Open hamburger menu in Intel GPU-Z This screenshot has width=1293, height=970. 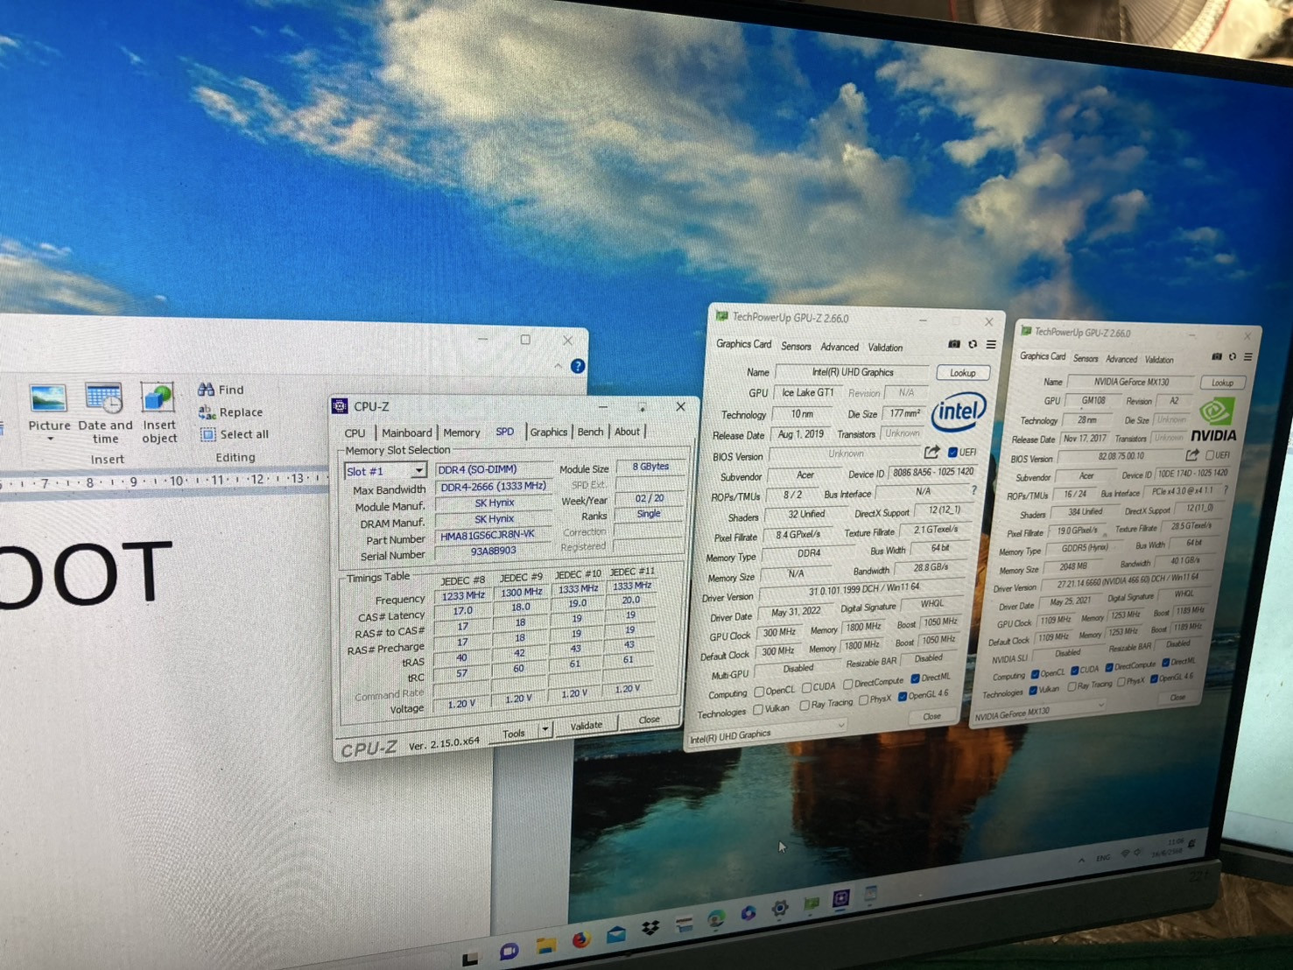991,345
